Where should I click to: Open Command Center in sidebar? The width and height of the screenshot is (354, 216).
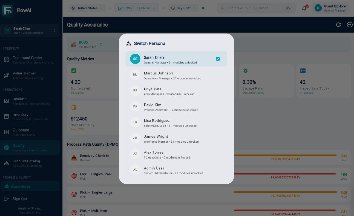[30, 60]
